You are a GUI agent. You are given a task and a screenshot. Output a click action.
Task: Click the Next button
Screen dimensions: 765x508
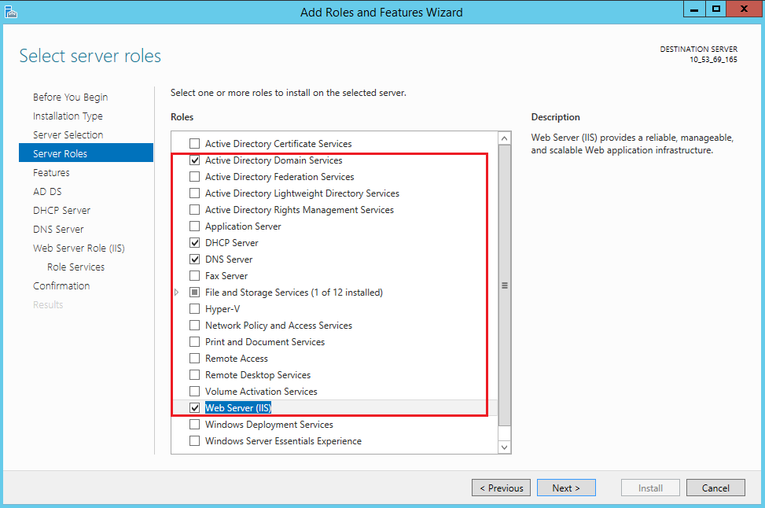pos(566,488)
